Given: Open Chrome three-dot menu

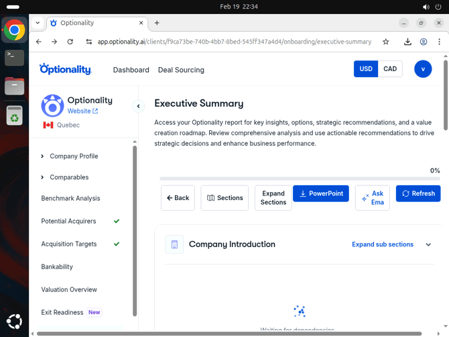Looking at the screenshot, I should tap(439, 42).
